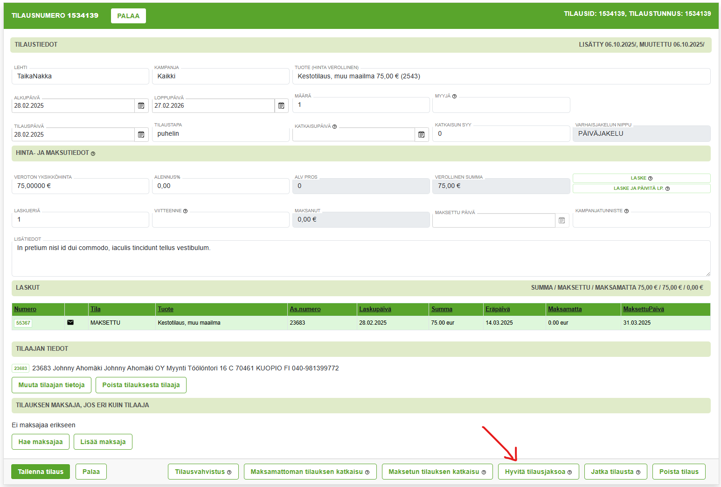Click the help icon beside Myyjä label
721x487 pixels.
[454, 97]
